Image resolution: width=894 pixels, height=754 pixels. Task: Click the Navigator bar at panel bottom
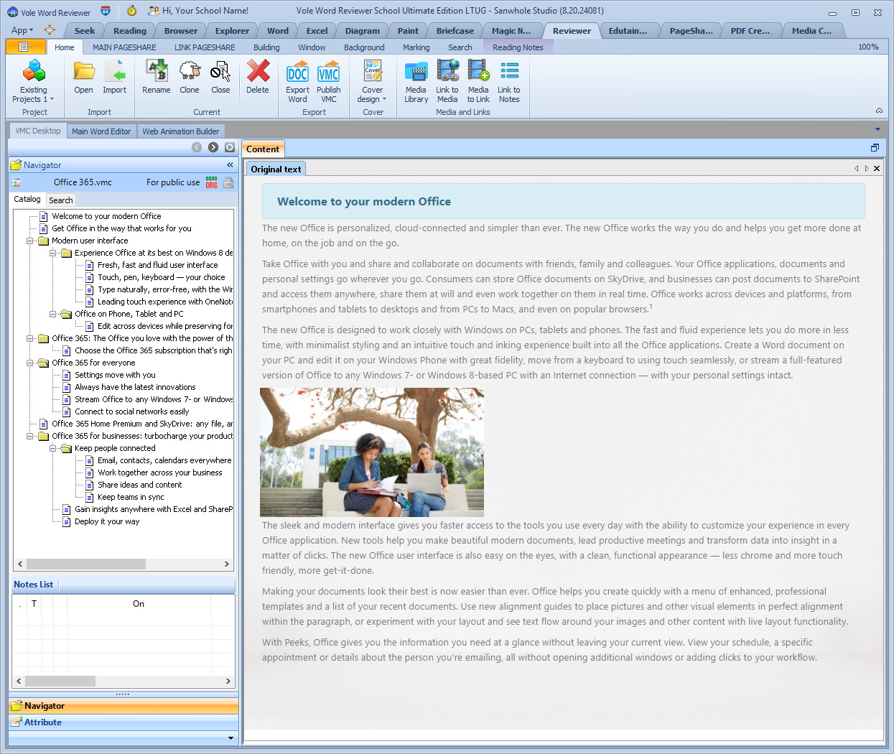[x=124, y=706]
